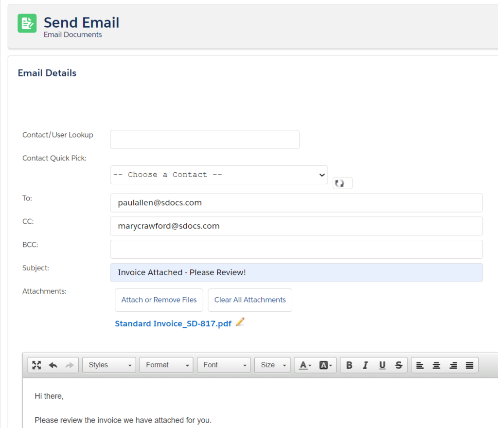The width and height of the screenshot is (498, 428).
Task: Open the Format dropdown in the editor
Action: [166, 365]
